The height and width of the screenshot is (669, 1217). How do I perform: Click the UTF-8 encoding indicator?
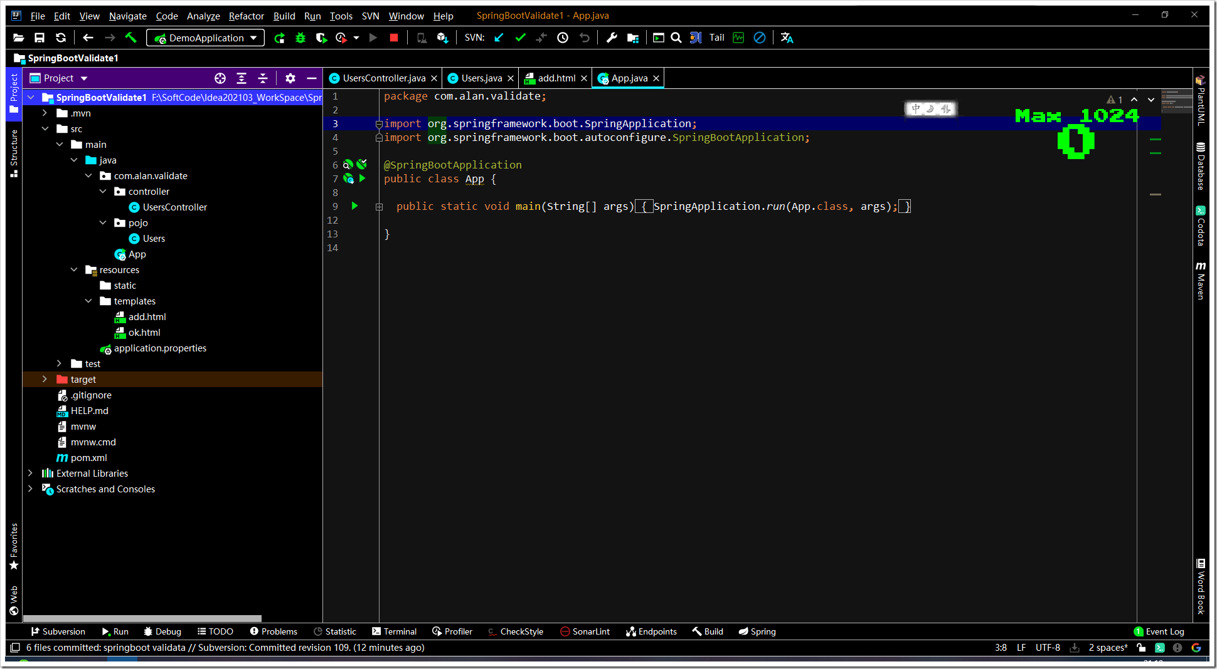pos(1048,648)
